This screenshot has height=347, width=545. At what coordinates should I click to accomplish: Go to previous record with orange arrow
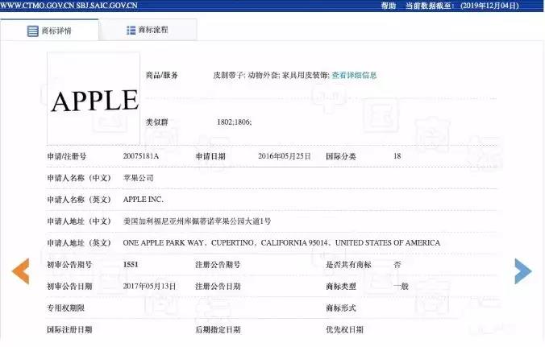(x=20, y=271)
